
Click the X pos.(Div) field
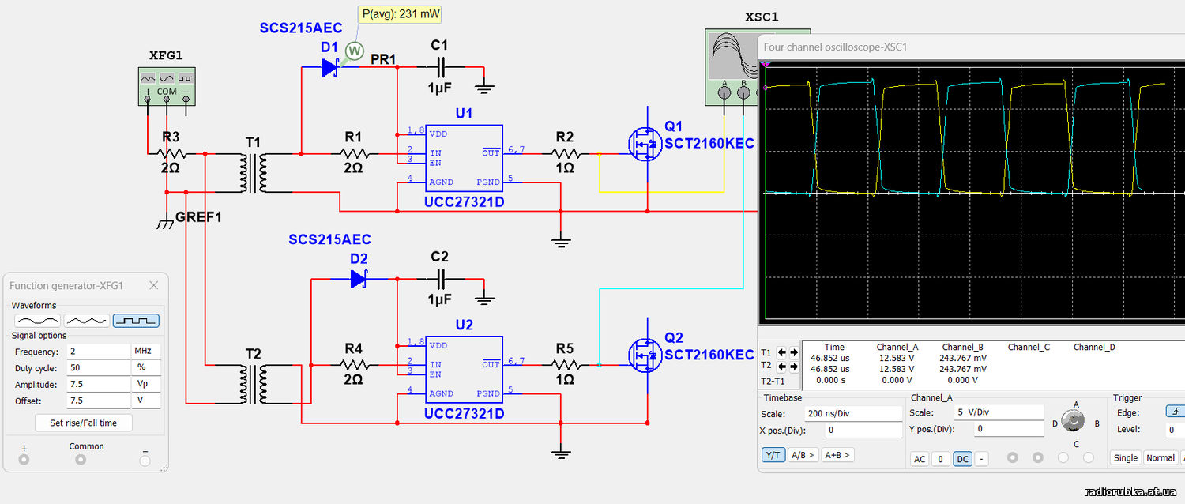pyautogui.click(x=863, y=431)
